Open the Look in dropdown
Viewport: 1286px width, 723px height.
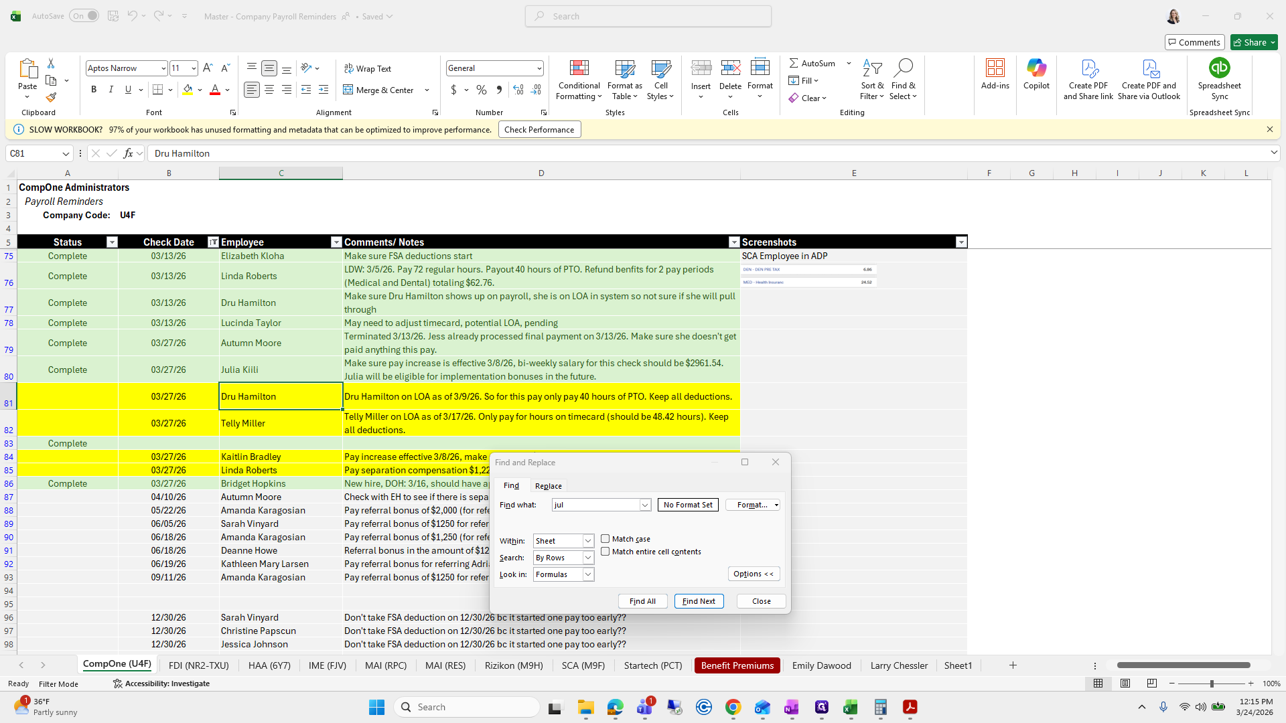coord(587,574)
